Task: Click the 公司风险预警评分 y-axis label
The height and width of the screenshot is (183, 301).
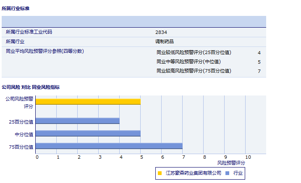Action: [x=19, y=103]
